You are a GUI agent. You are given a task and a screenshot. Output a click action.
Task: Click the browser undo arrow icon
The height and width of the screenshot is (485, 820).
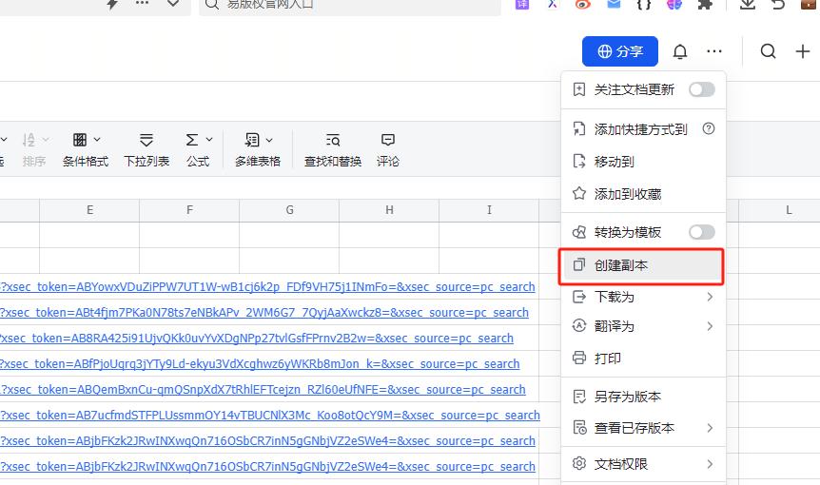(x=778, y=4)
